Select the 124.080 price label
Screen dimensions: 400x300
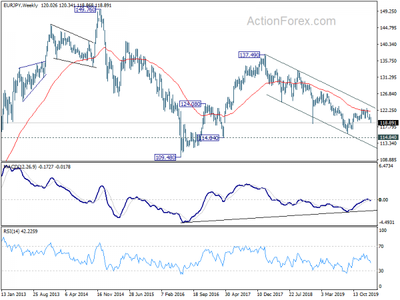190,104
